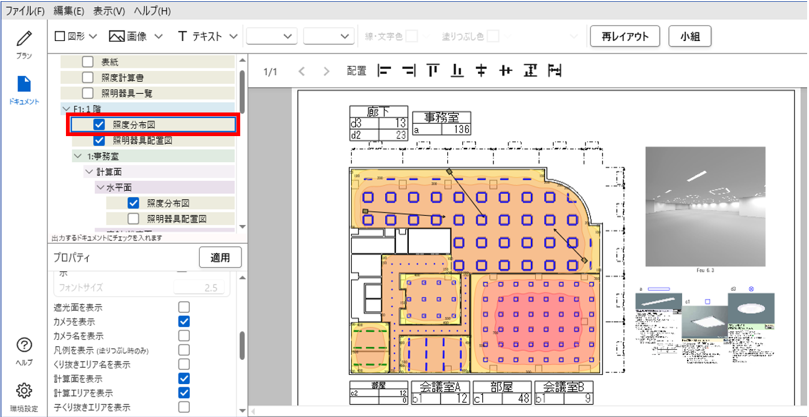Screen dimensions: 809x417
Task: Click the align left icon
Action: [385, 71]
